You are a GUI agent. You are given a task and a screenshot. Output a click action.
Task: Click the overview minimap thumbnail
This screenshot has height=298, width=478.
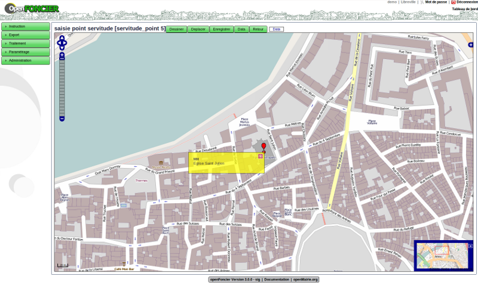tap(441, 256)
